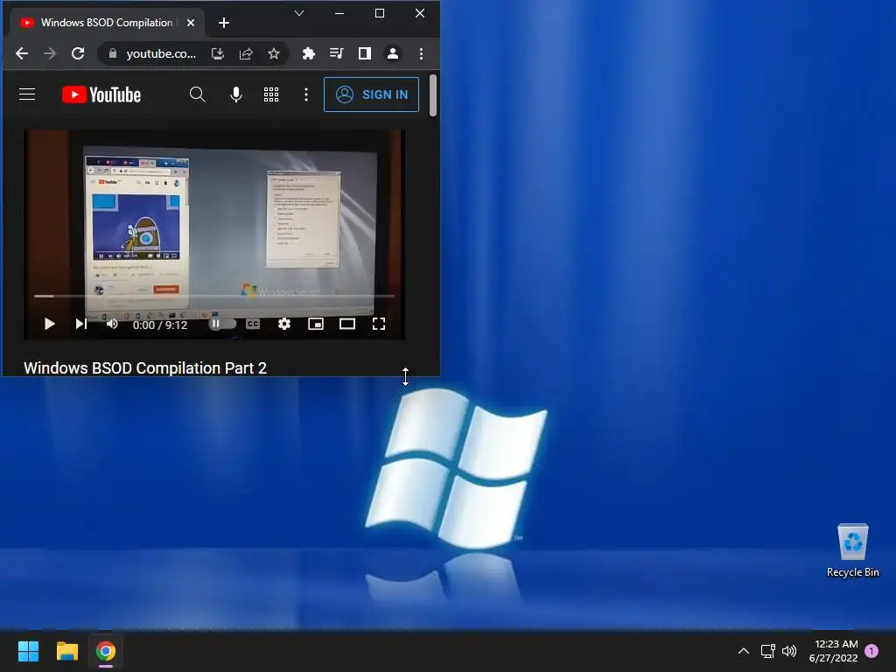Switch to theater mode
This screenshot has height=672, width=896.
point(346,324)
